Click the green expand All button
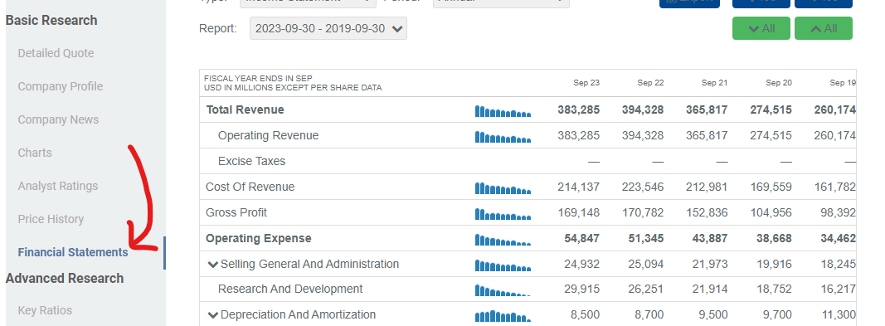The height and width of the screenshot is (326, 885). click(761, 28)
